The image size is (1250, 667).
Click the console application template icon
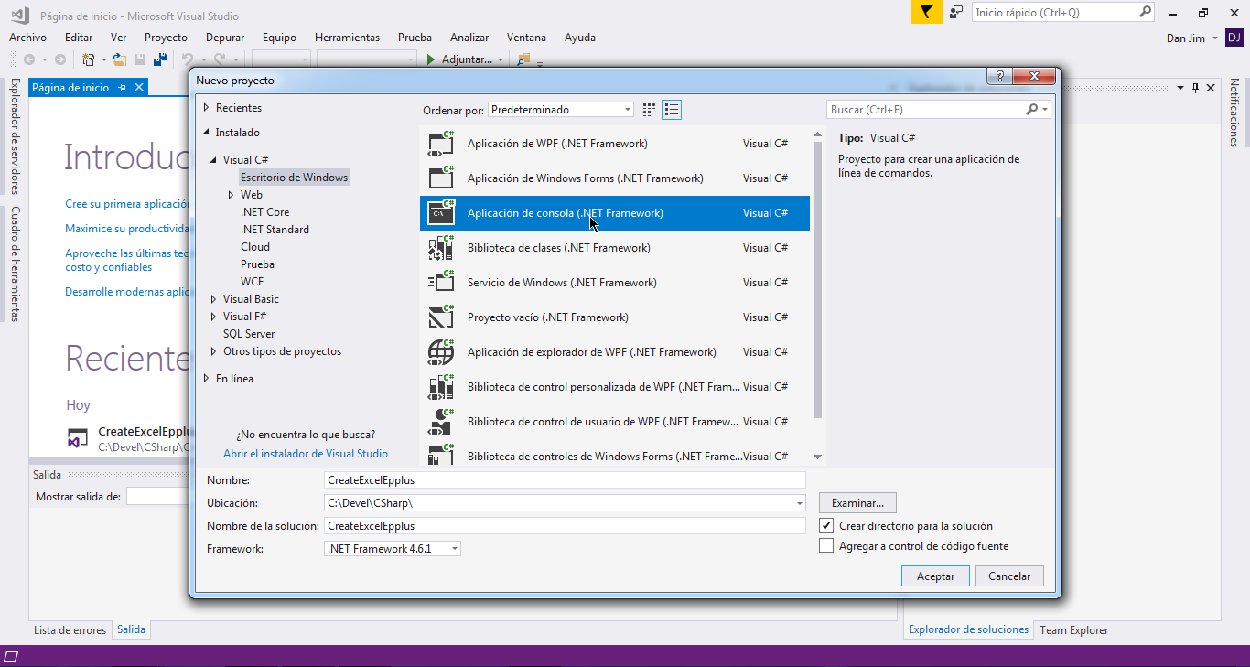(x=441, y=213)
